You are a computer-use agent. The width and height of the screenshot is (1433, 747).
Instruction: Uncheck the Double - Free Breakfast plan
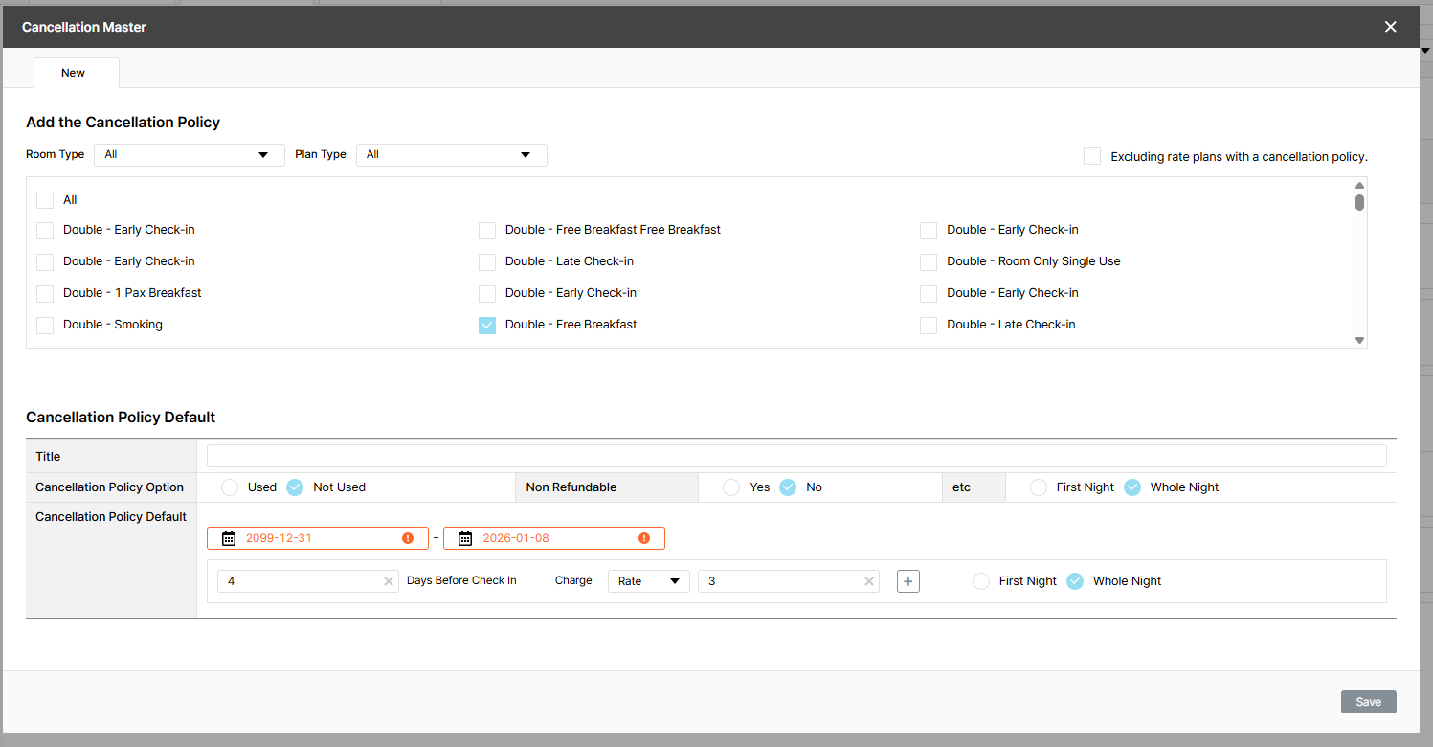coord(487,326)
